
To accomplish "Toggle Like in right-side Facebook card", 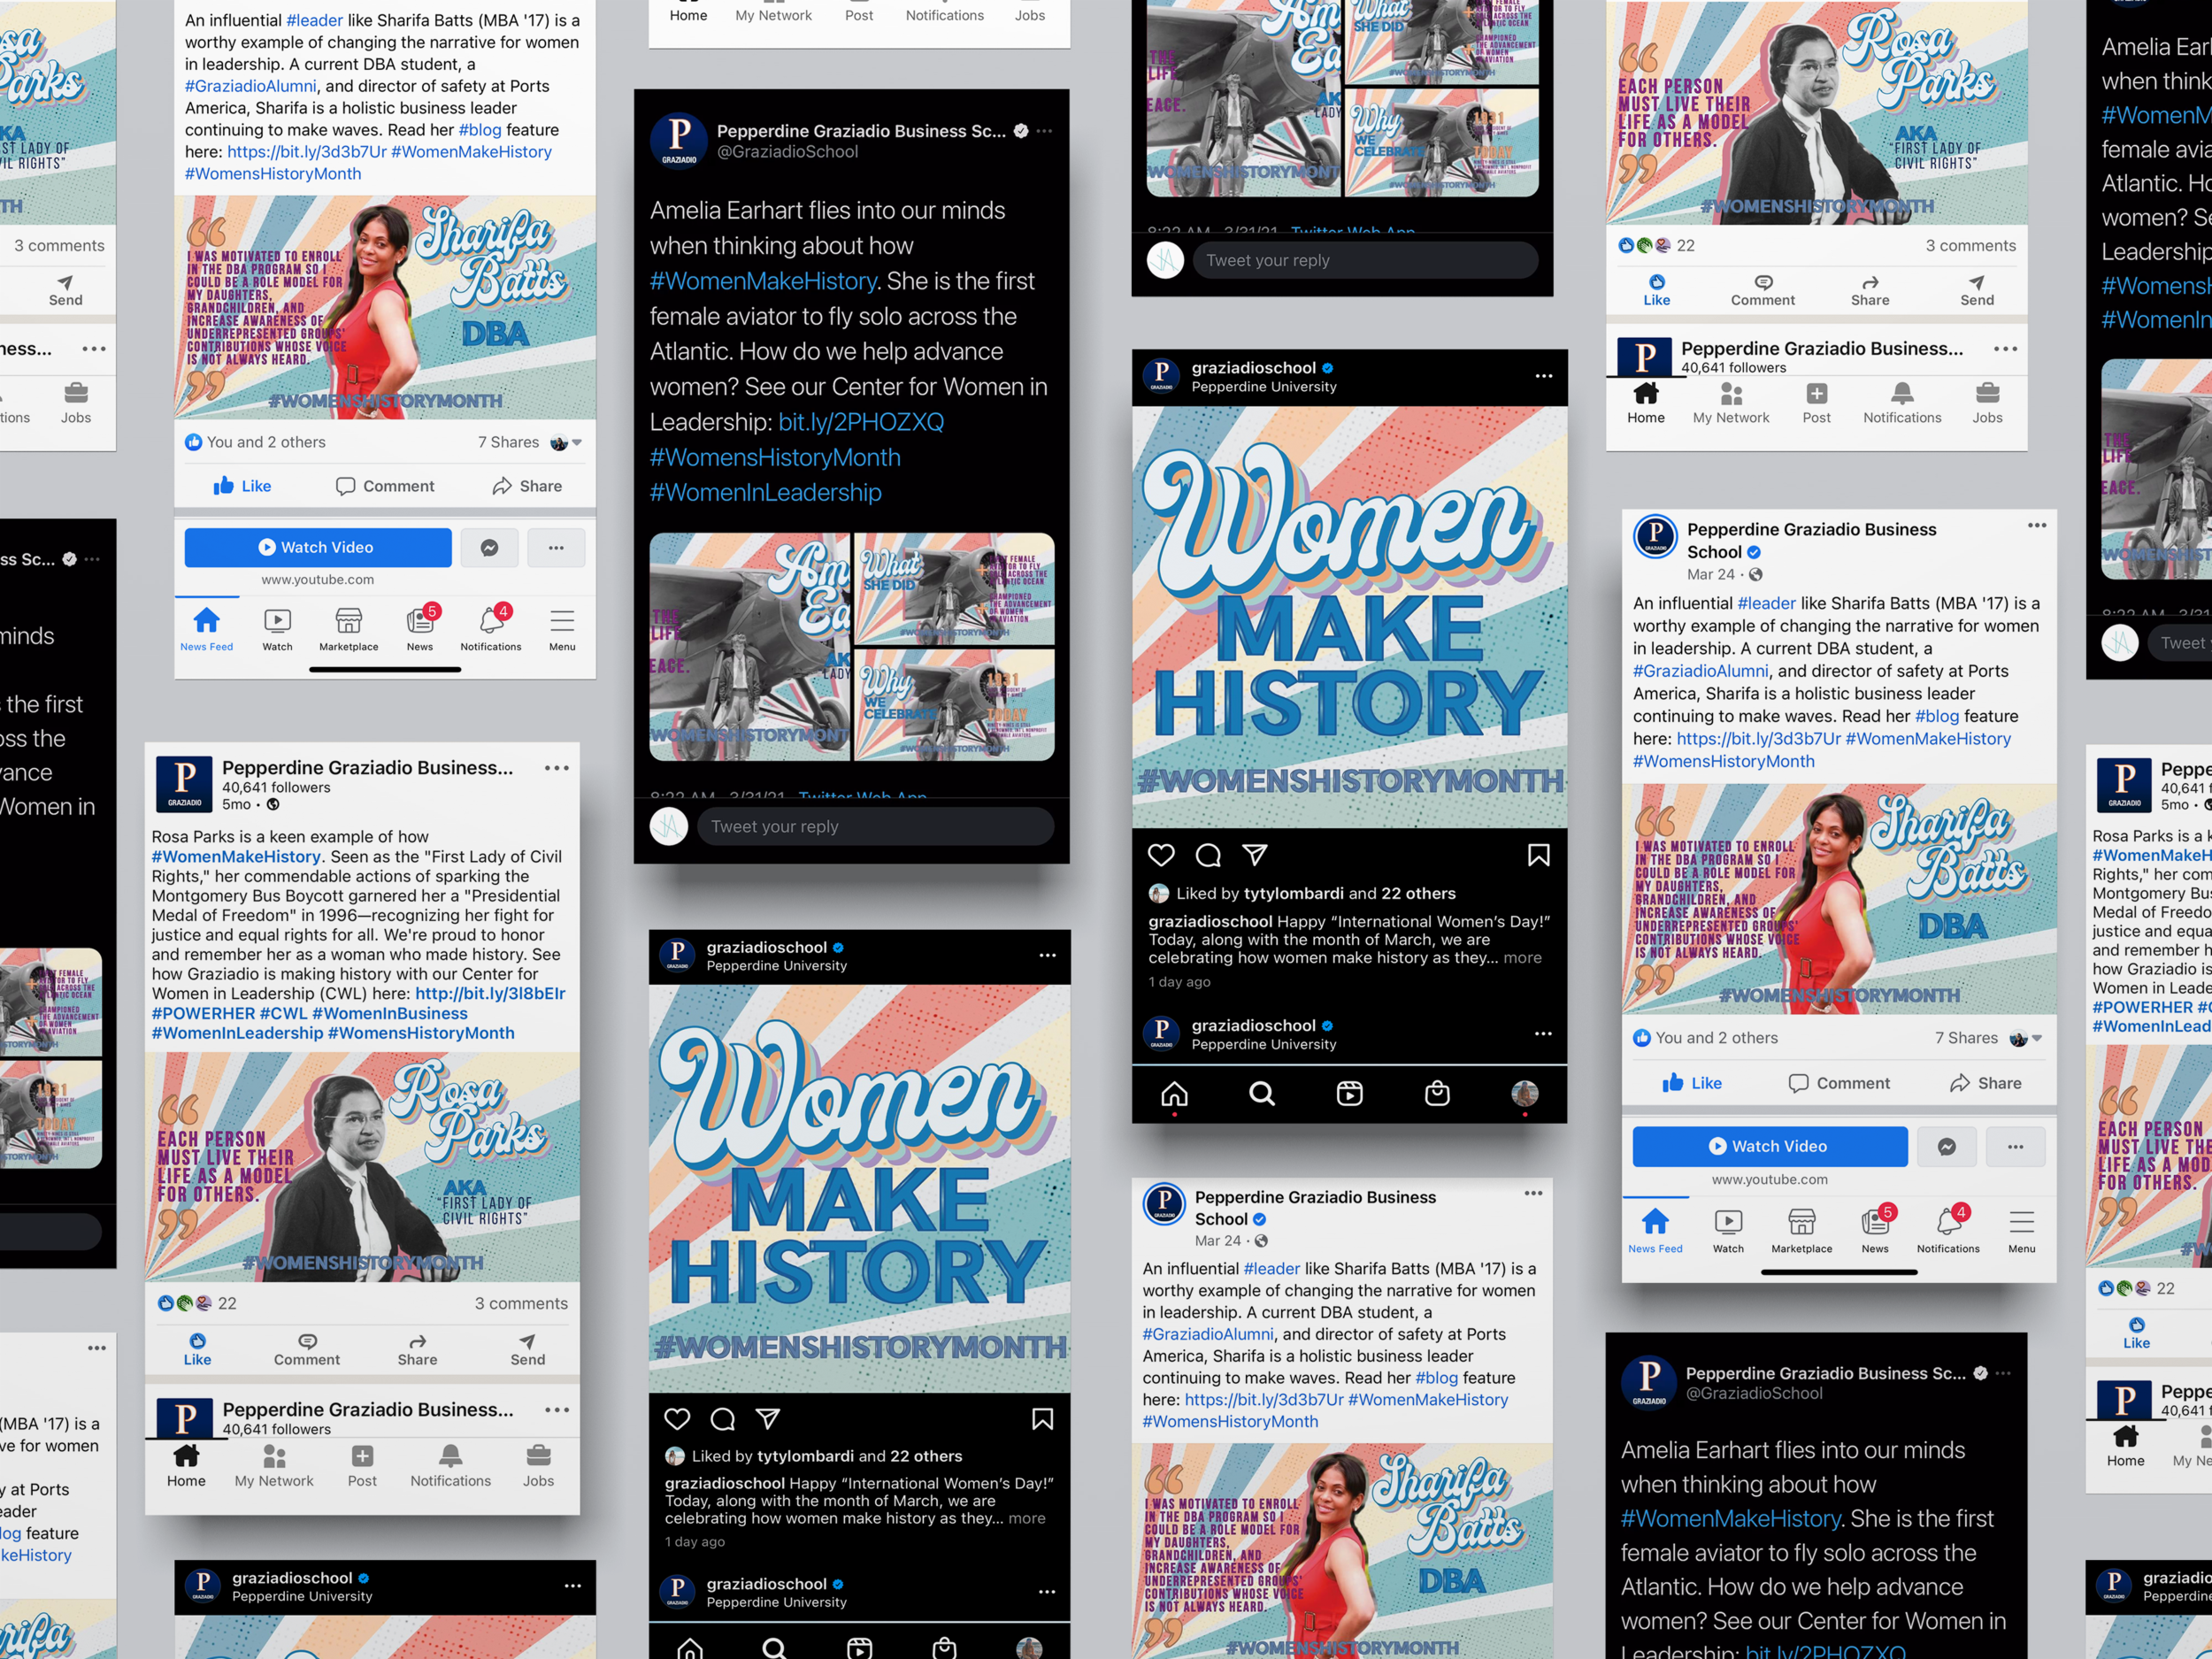I will (x=1691, y=1083).
